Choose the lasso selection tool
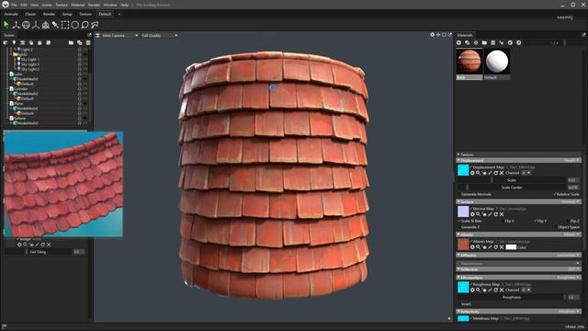 pos(85,25)
